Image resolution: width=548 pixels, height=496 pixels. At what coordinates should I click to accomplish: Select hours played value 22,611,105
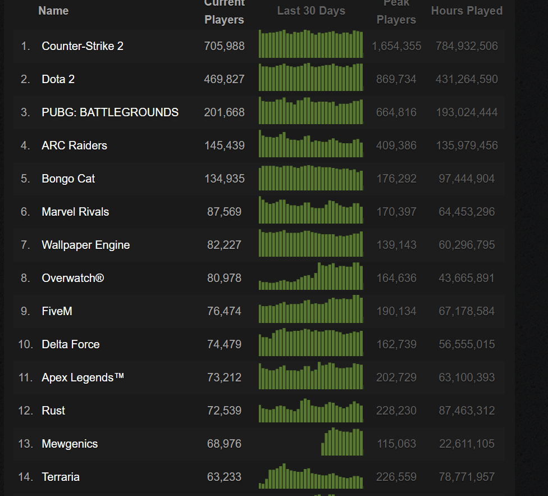pyautogui.click(x=467, y=444)
